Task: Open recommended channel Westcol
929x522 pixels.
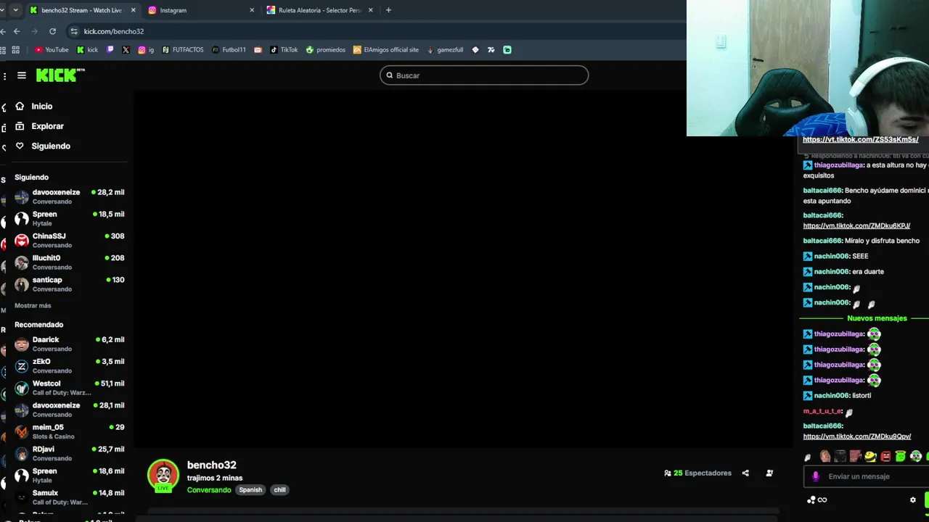Action: pyautogui.click(x=70, y=387)
